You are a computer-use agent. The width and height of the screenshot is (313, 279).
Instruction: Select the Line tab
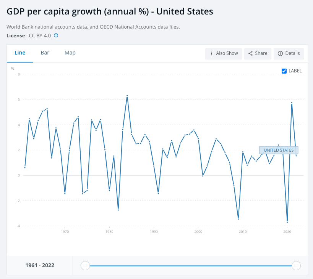tap(20, 53)
